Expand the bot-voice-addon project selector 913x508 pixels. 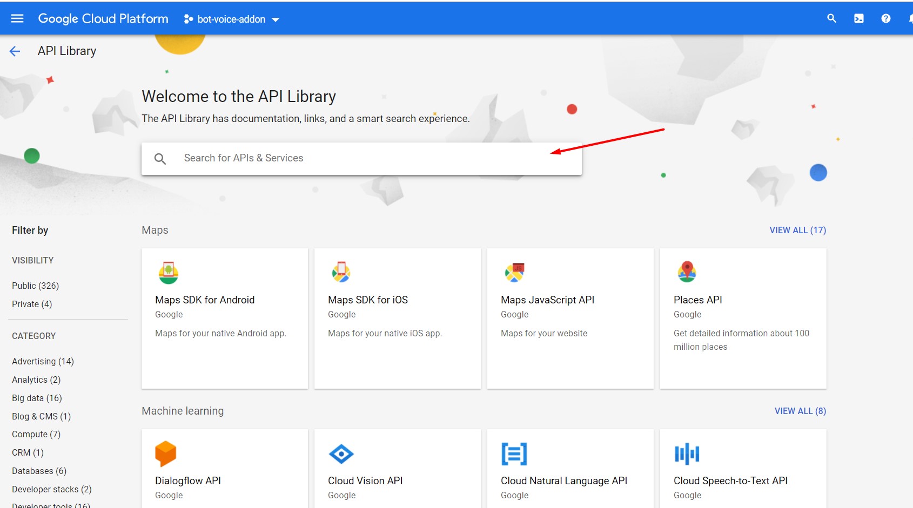(232, 19)
